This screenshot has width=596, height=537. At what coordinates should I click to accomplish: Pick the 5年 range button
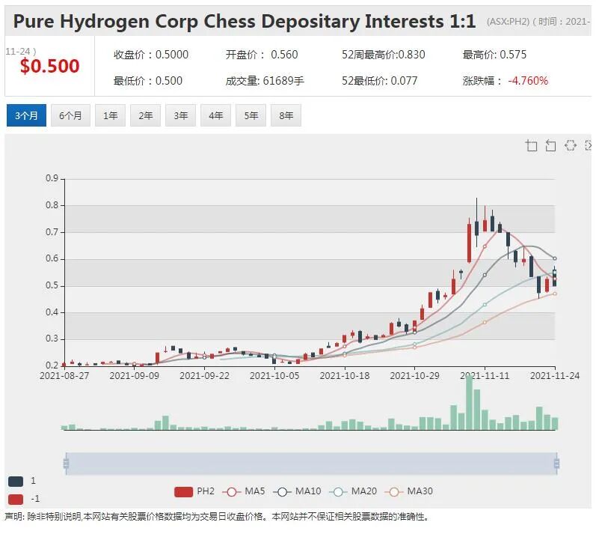[251, 115]
